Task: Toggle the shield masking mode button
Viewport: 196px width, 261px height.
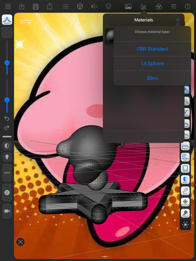Action: (x=7, y=146)
